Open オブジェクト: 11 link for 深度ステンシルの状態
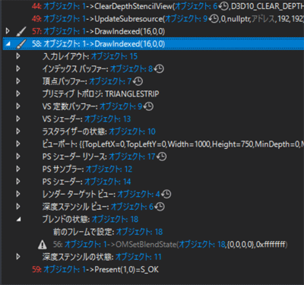The image size is (304, 285). point(138,257)
